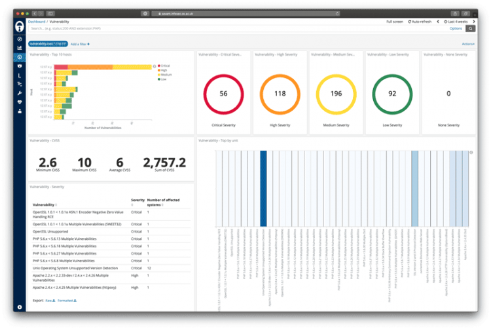Toggle the High legend entry

162,71
